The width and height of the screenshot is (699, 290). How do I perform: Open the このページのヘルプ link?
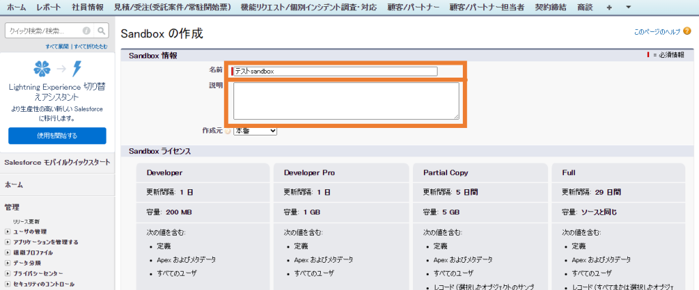(657, 32)
